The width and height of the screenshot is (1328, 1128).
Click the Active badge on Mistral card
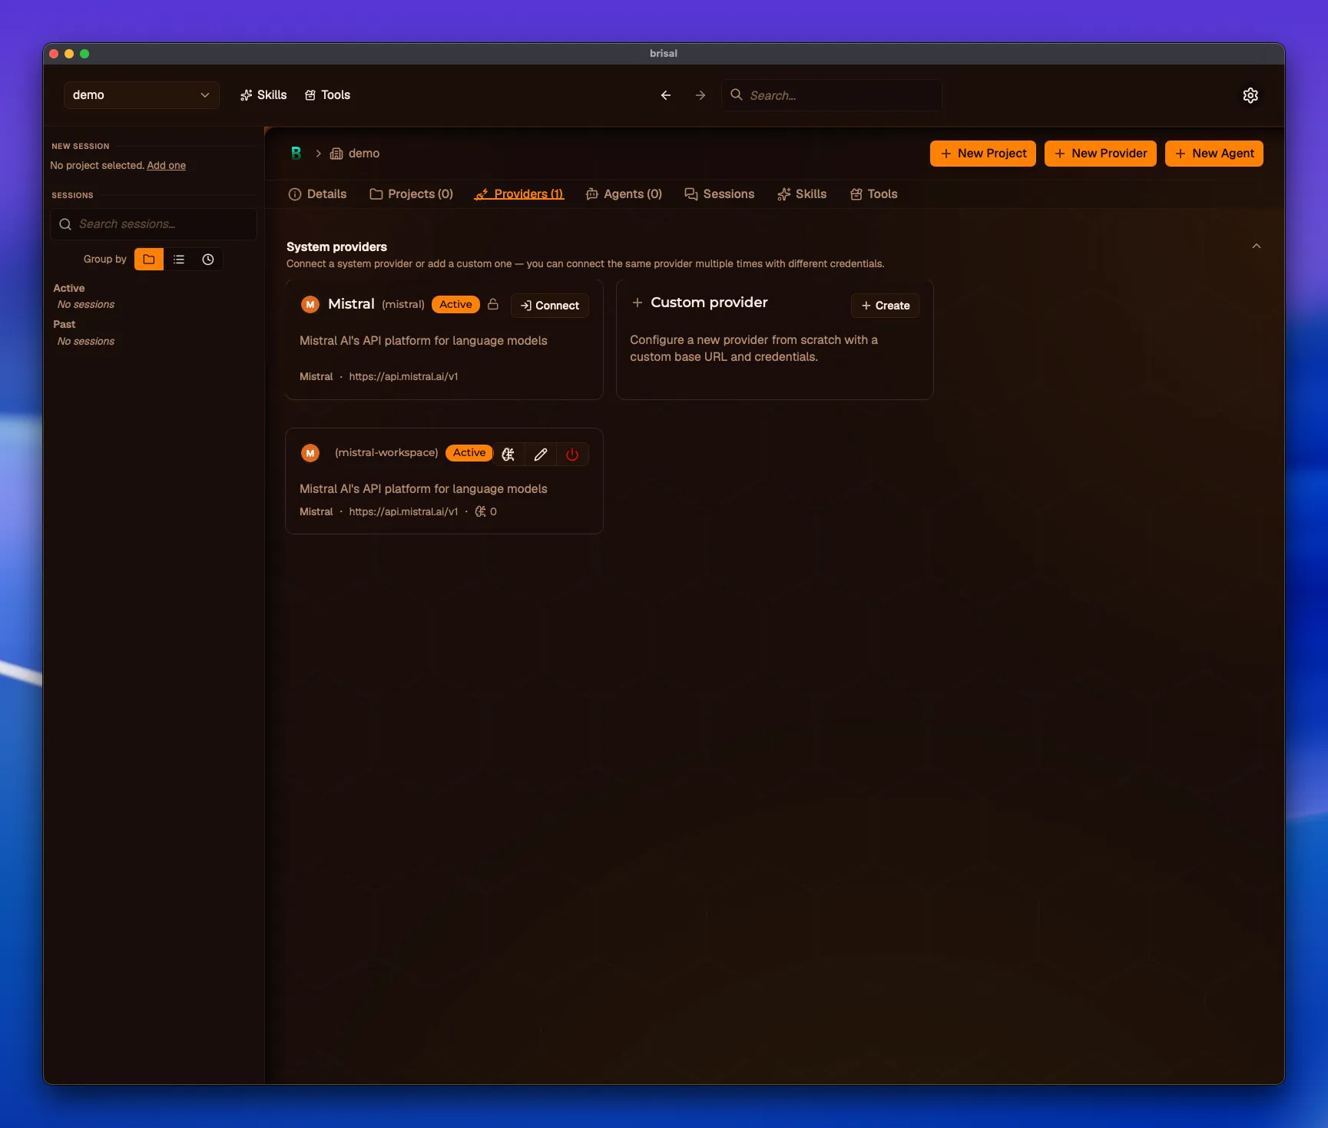455,304
